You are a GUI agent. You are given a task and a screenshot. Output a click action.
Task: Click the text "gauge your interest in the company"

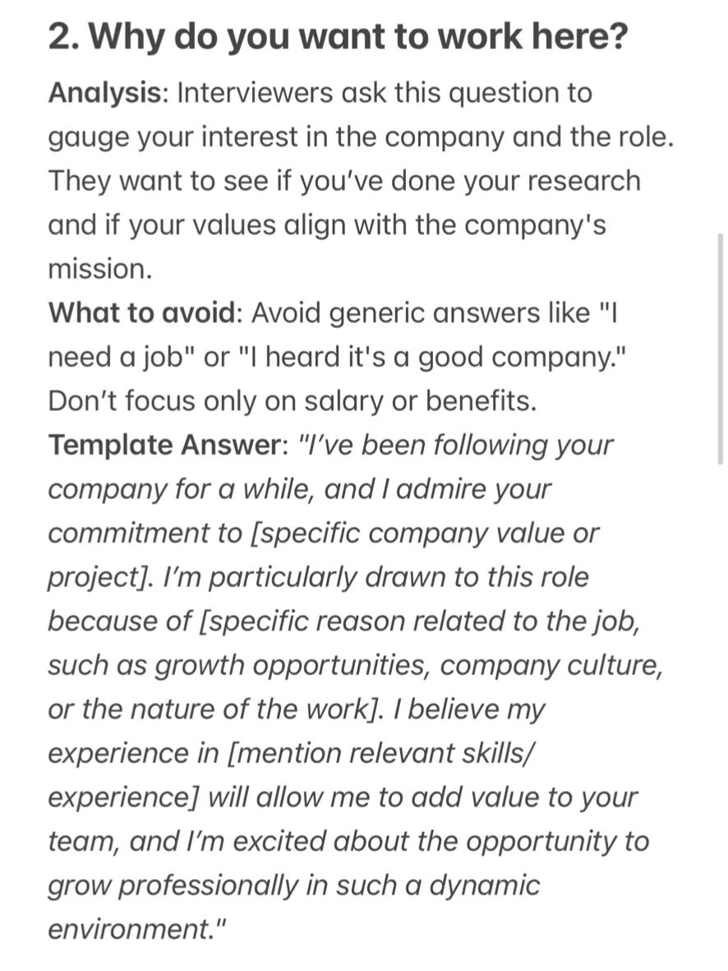pyautogui.click(x=276, y=137)
